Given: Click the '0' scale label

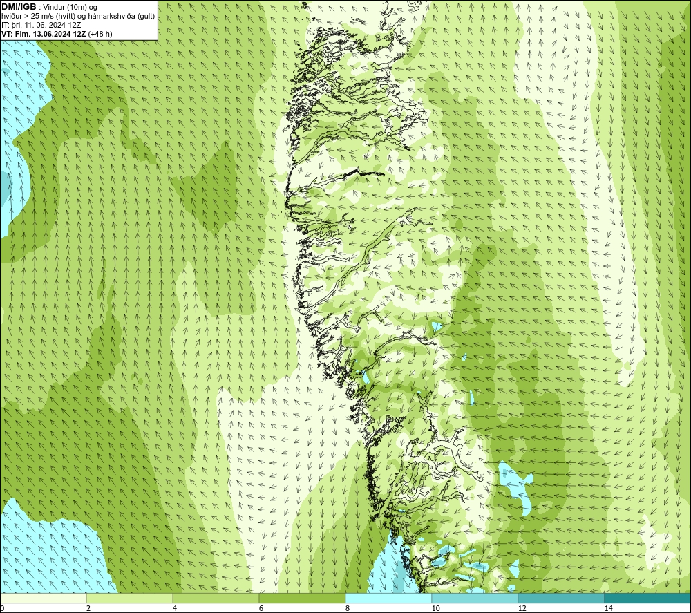Looking at the screenshot, I should coord(2,608).
